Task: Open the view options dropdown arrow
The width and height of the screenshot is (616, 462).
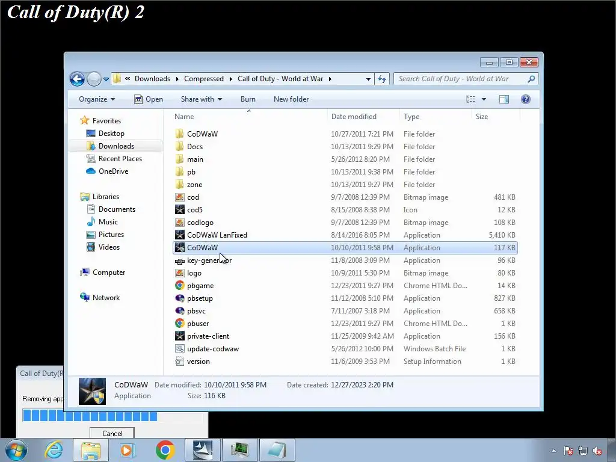Action: tap(484, 99)
